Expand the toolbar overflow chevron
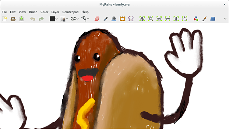 click(x=225, y=19)
